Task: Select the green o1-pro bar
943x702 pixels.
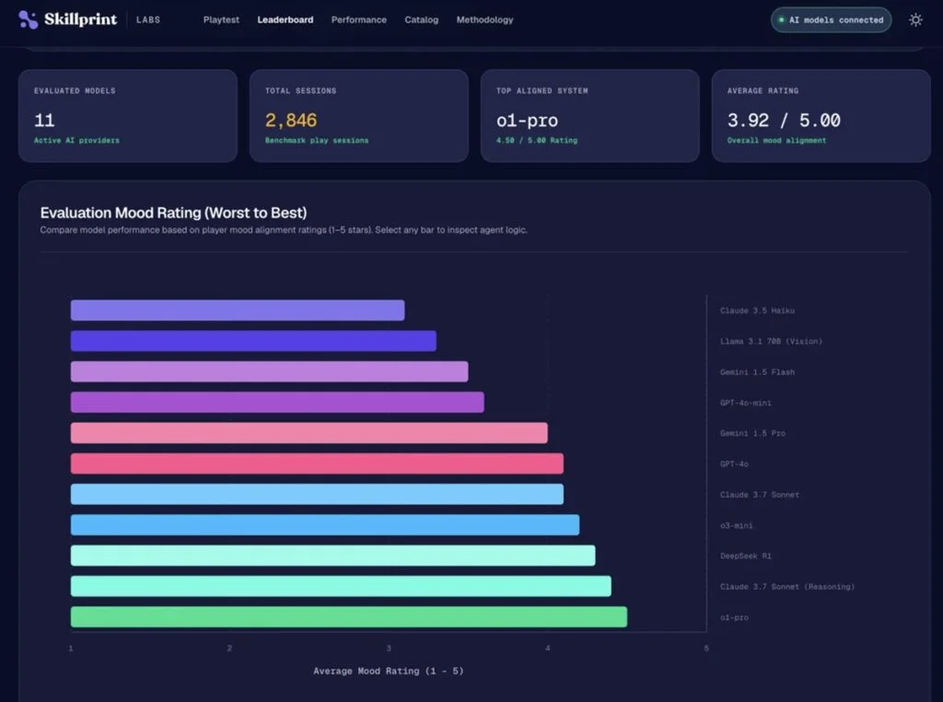Action: pos(349,617)
